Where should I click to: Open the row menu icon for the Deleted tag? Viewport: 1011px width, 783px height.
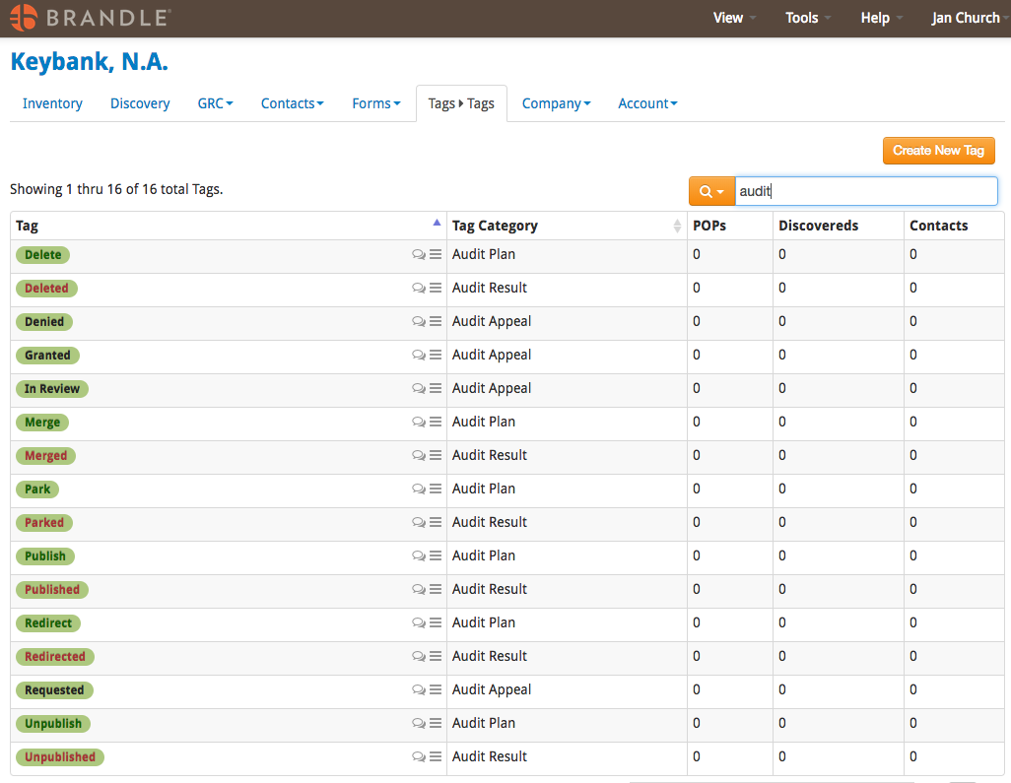pyautogui.click(x=436, y=288)
